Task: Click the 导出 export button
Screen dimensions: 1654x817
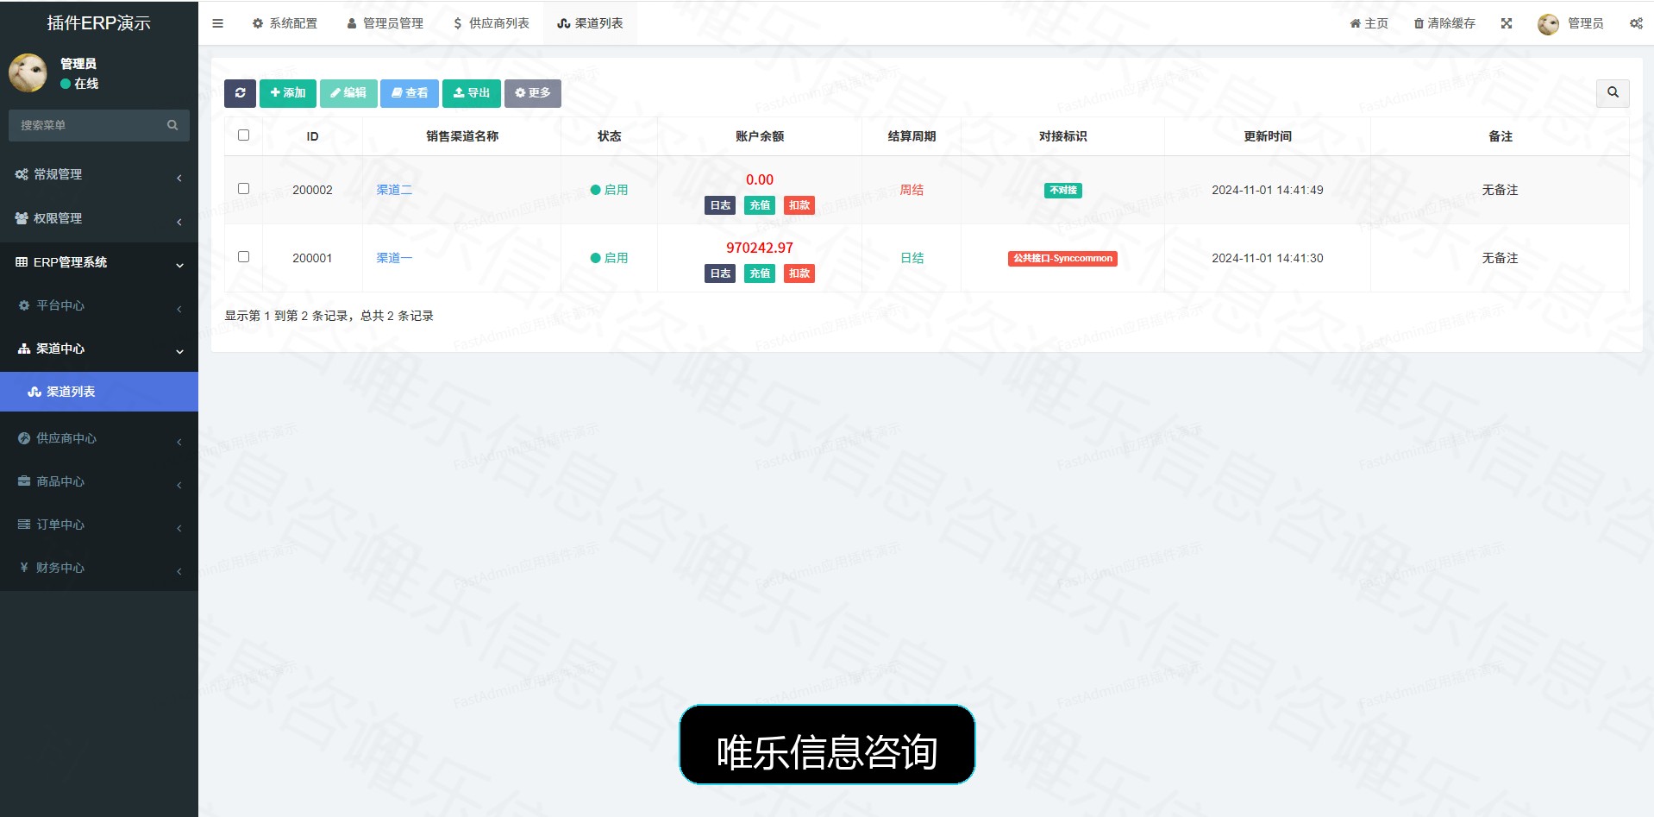Action: (x=472, y=93)
